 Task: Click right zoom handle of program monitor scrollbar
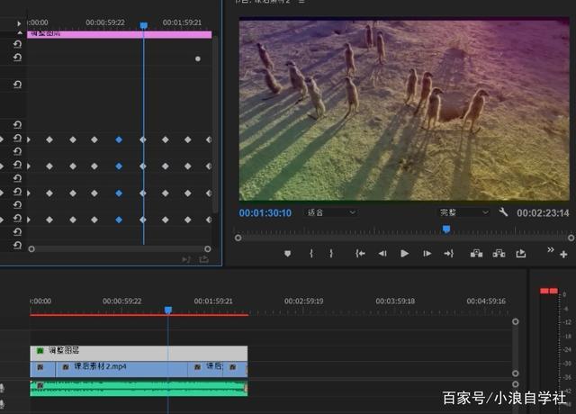coord(571,238)
